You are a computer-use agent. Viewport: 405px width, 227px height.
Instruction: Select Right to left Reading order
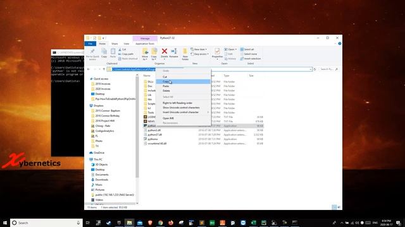(x=183, y=103)
